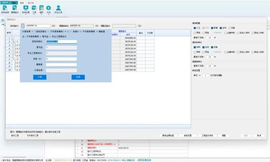Click the 调整值 input field in popup
This screenshot has width=270, height=162.
coord(61,64)
